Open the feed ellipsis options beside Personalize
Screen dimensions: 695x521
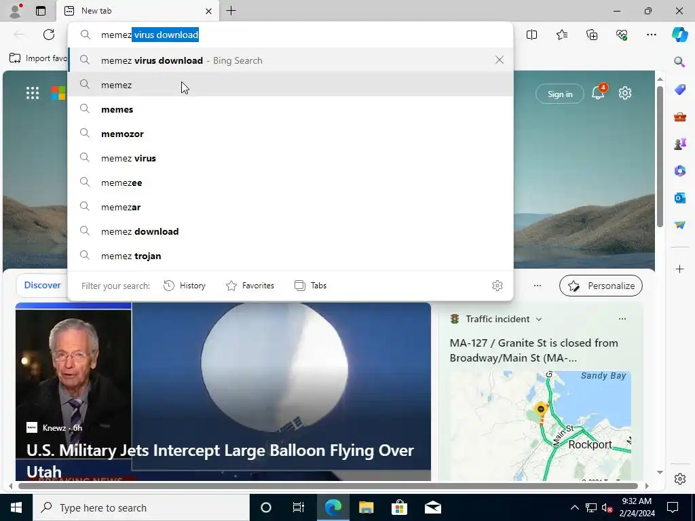(538, 286)
